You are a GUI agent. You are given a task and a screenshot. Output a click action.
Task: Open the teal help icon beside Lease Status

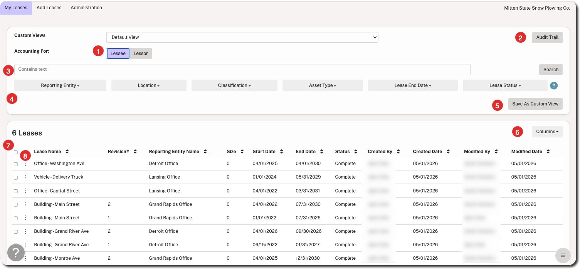(x=554, y=85)
